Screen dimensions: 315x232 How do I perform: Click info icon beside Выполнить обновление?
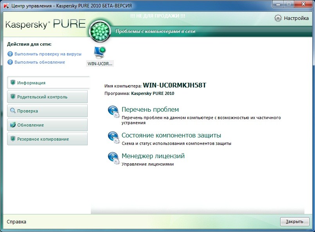(10, 62)
